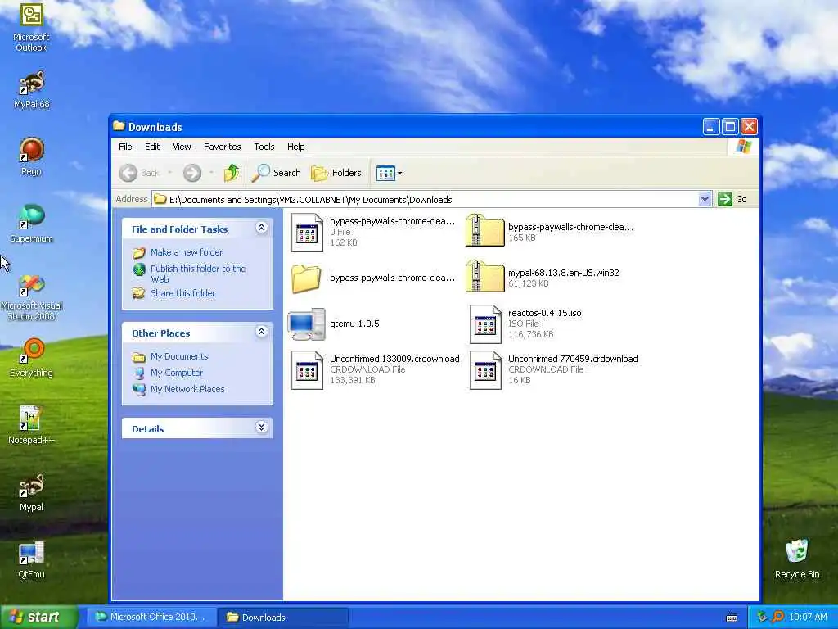The height and width of the screenshot is (629, 838).
Task: Click the on-screen keyboard taskbar icon
Action: 732,618
